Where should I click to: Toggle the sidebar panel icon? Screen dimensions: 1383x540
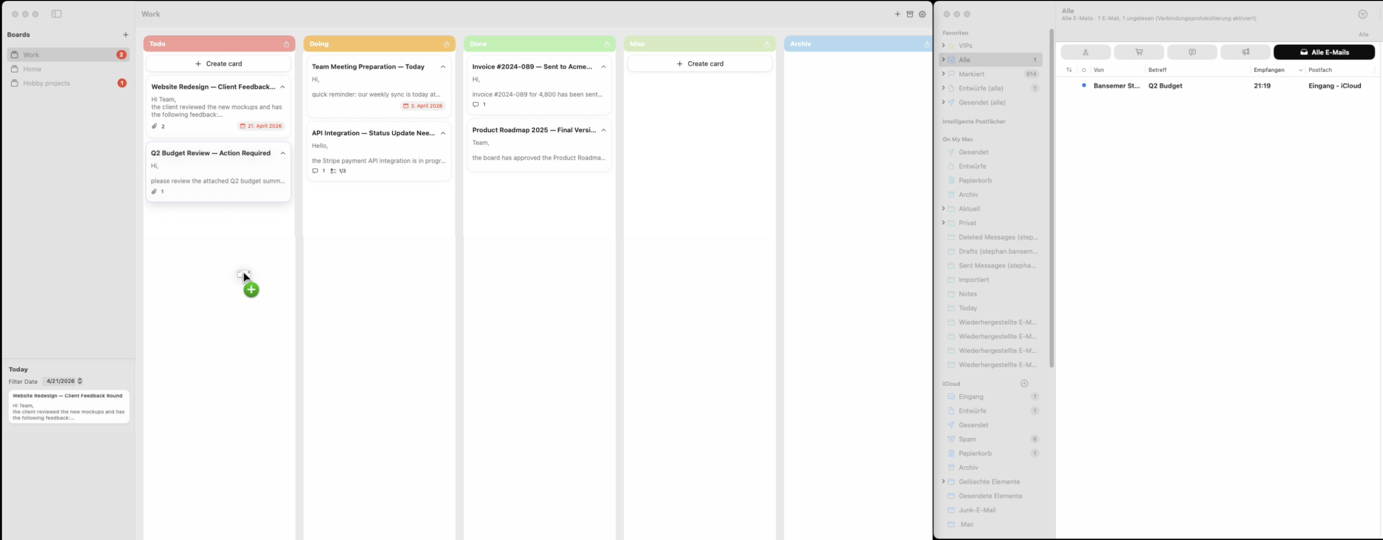[56, 14]
